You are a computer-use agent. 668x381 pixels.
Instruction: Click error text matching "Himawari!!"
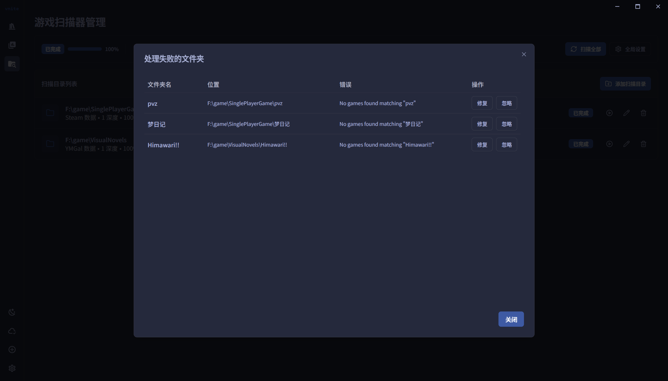387,145
